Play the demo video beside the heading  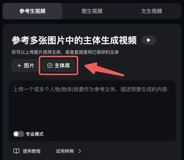point(149,40)
